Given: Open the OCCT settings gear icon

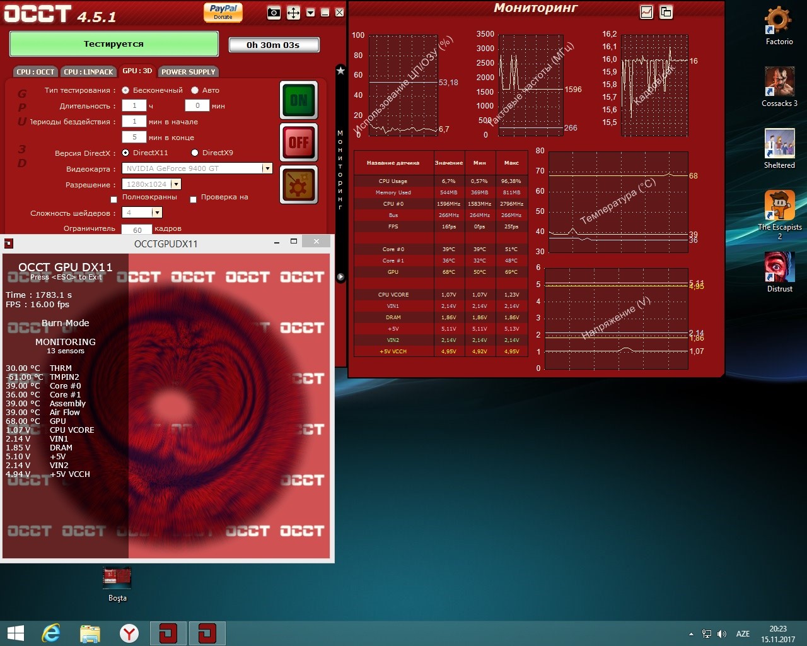Looking at the screenshot, I should point(298,185).
